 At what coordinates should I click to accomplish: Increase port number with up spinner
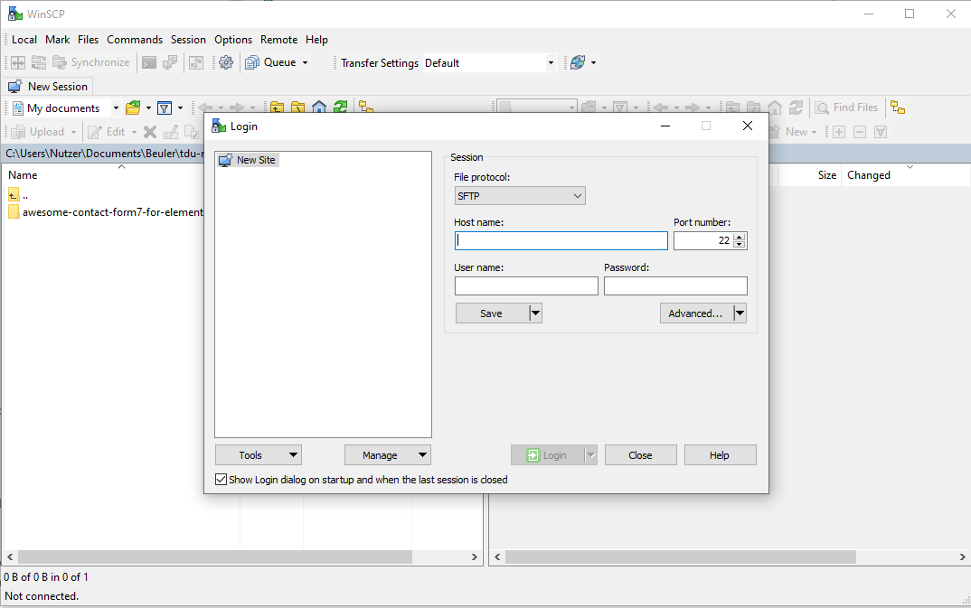coord(740,237)
